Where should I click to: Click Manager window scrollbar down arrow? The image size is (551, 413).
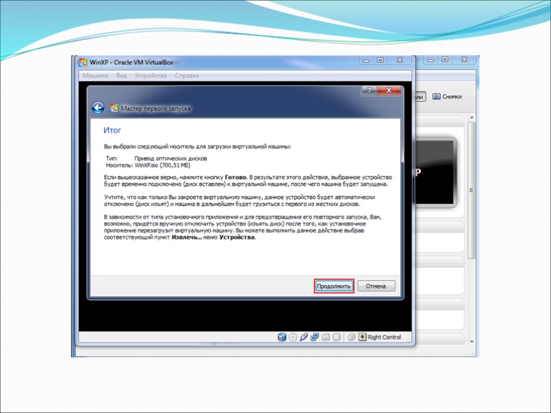click(x=472, y=341)
